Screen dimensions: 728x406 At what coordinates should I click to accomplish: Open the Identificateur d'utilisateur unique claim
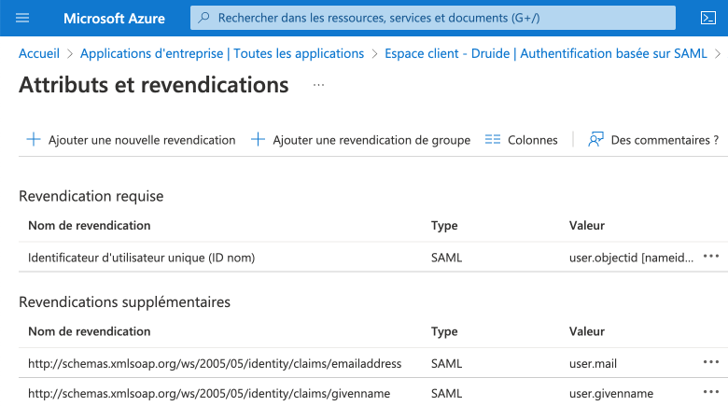point(141,257)
